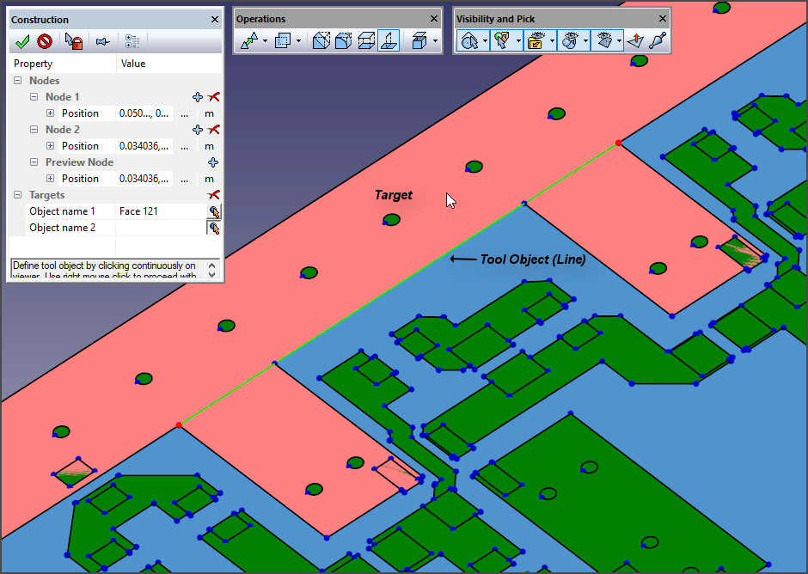808x574 pixels.
Task: Open the pick filter dropdown in Visibility
Action: click(518, 41)
